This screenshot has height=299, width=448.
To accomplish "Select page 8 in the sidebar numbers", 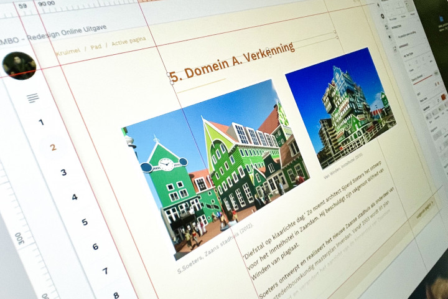I will tap(116, 295).
